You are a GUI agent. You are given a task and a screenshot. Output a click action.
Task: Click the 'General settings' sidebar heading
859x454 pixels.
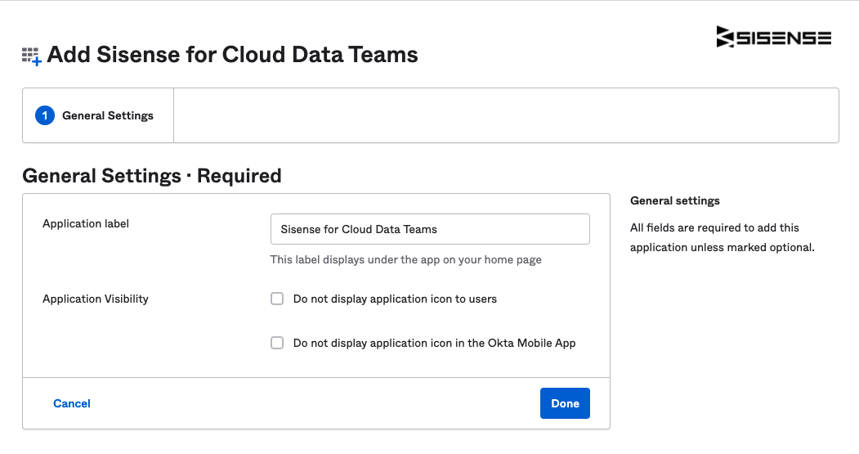(x=675, y=200)
